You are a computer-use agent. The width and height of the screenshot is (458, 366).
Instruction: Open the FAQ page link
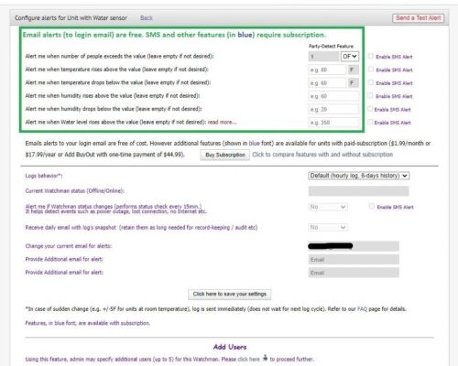pos(362,309)
